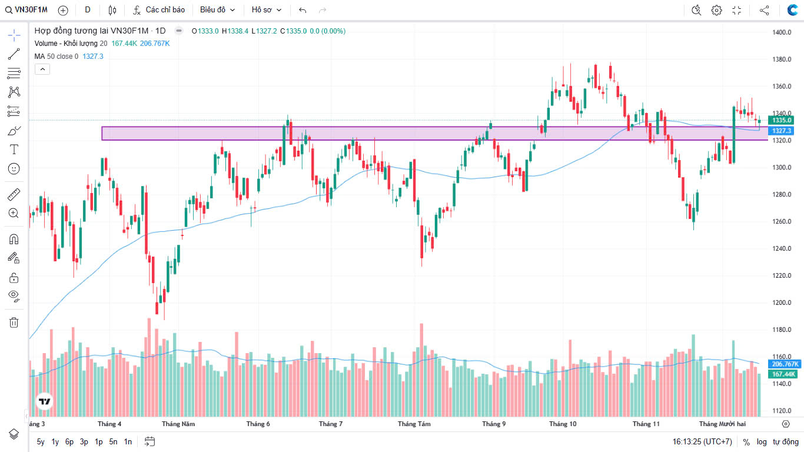Open quick search magnifier icon

(x=697, y=10)
